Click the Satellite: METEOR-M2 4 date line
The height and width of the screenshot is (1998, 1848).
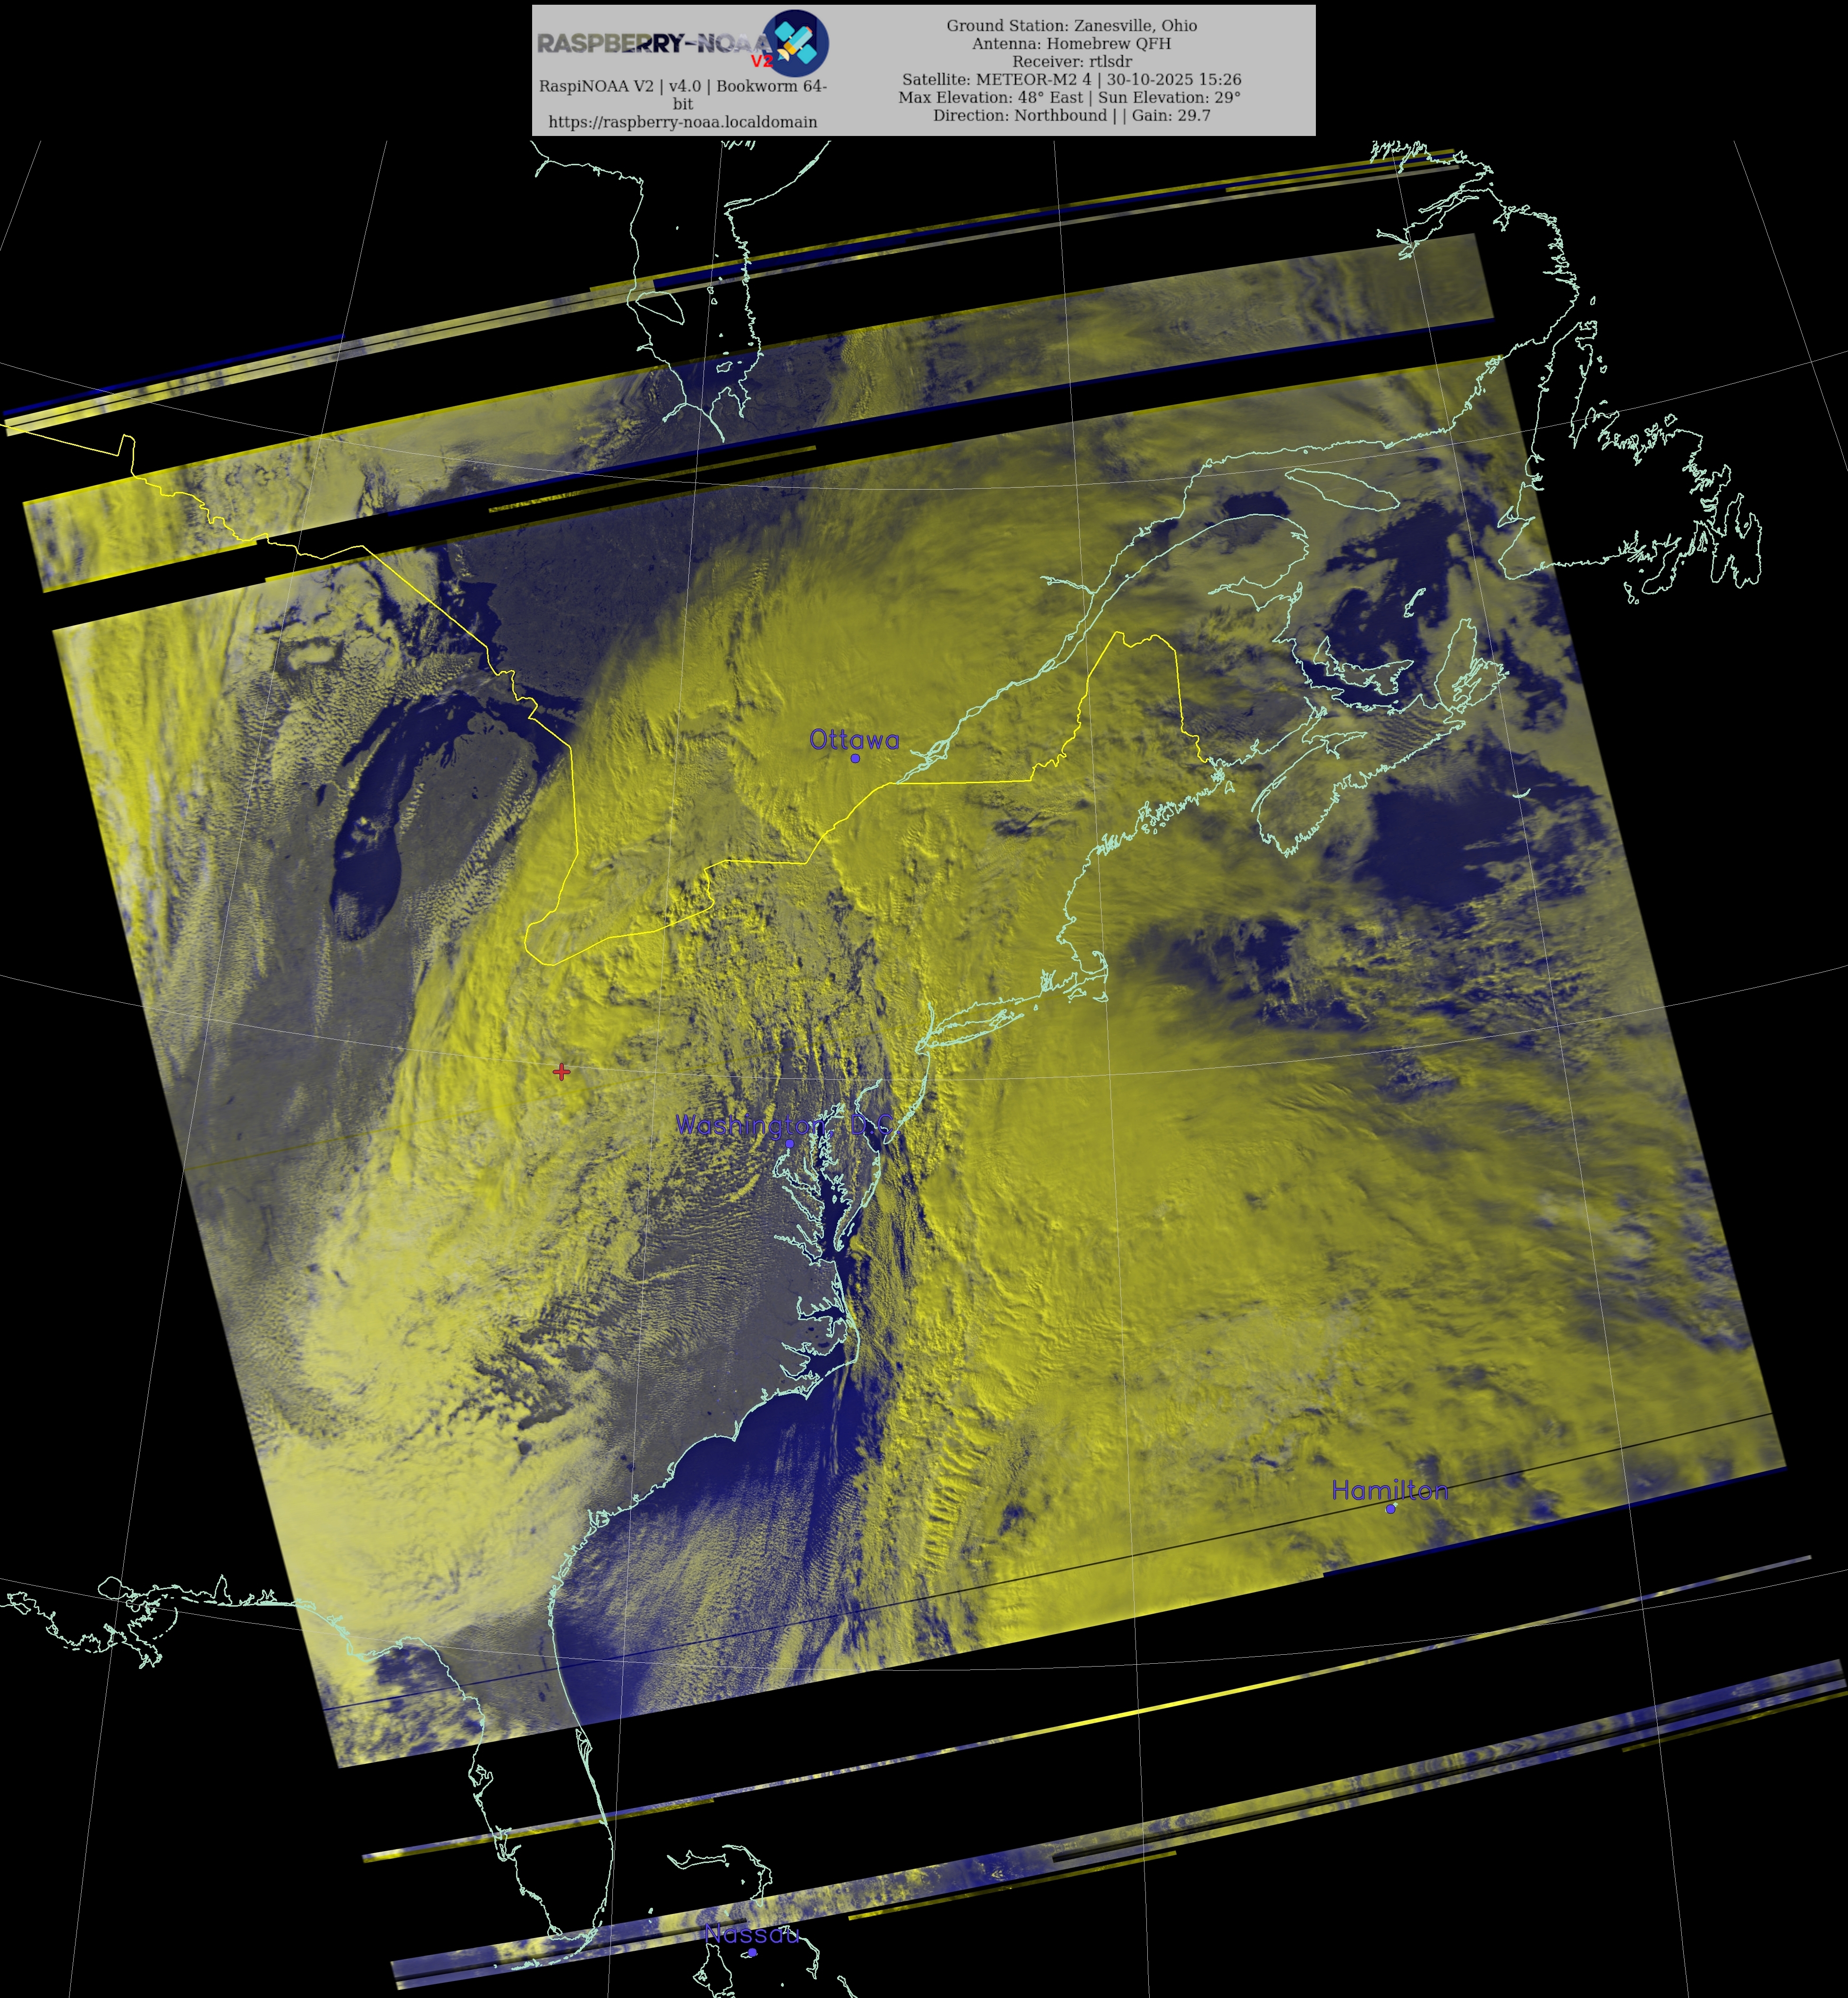pos(1071,80)
